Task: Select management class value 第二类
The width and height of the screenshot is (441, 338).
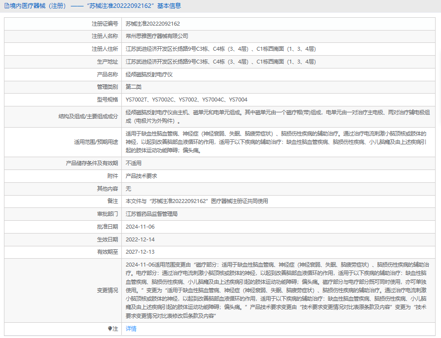Action: (x=134, y=87)
